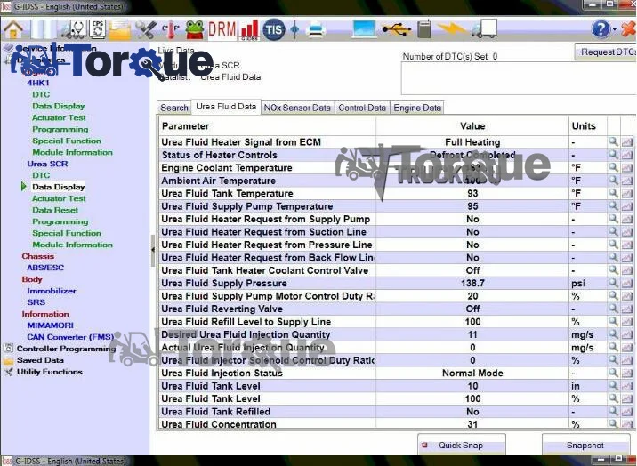Toggle Celsius/Fahrenheit thermometer icon
Screen dimensions: 637x466
pyautogui.click(x=171, y=30)
